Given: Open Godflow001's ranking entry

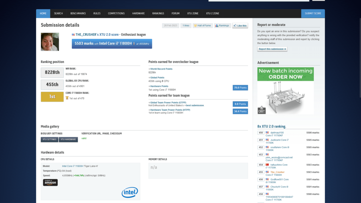Looking at the screenshot, I should pyautogui.click(x=280, y=179).
